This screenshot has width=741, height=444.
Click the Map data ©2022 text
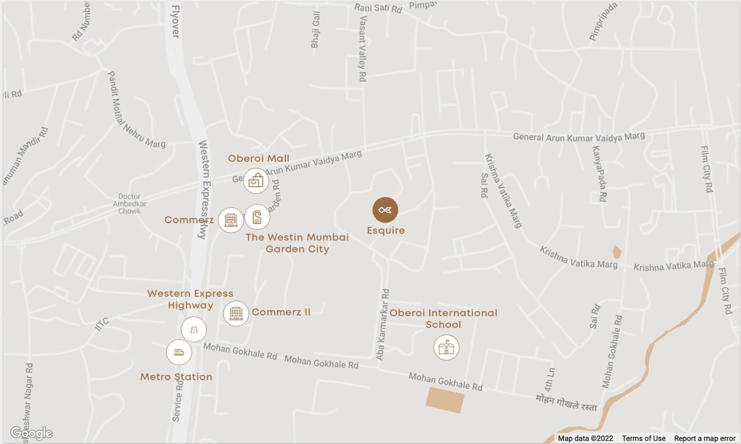pos(585,438)
